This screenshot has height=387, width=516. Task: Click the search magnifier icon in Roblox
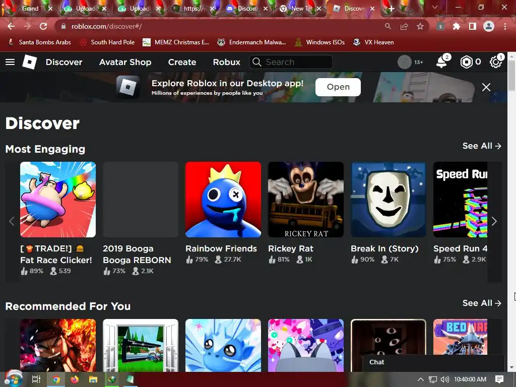click(x=256, y=62)
